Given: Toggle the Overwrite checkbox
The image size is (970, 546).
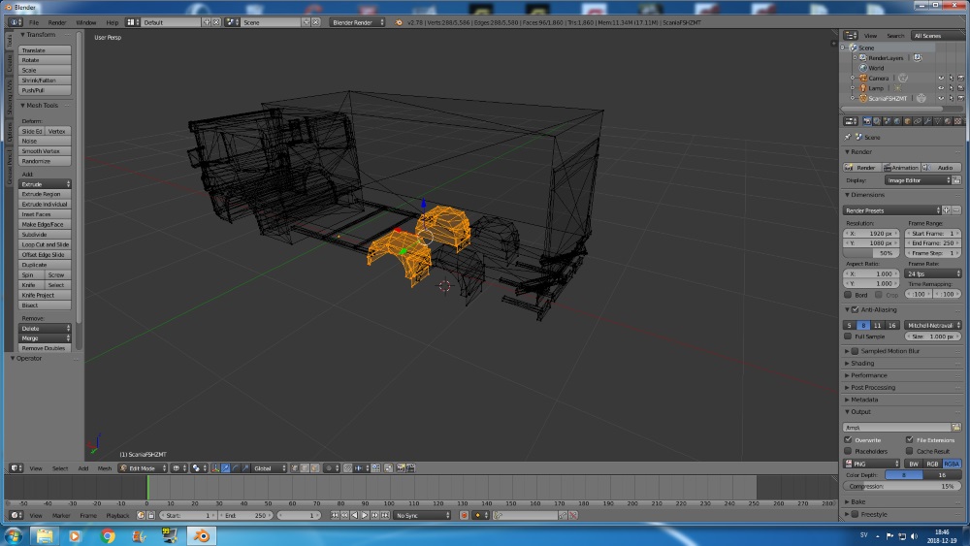Looking at the screenshot, I should click(848, 439).
